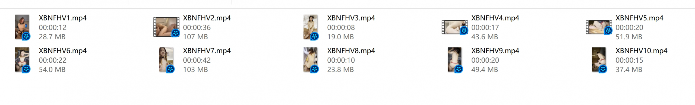Viewport: 695px width, 105px height.
Task: Highlight the XBNFHV6.mp4 file name
Action: 63,51
